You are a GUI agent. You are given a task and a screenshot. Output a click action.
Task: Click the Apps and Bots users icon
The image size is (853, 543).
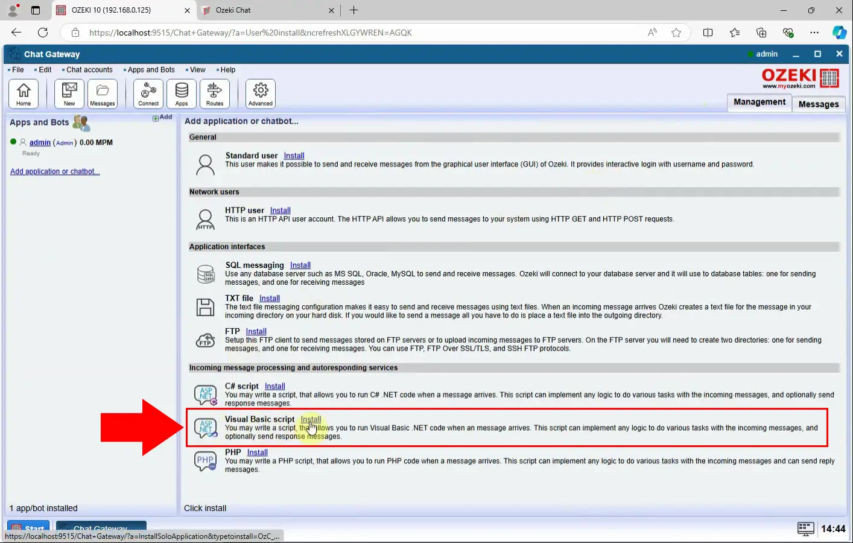(81, 122)
